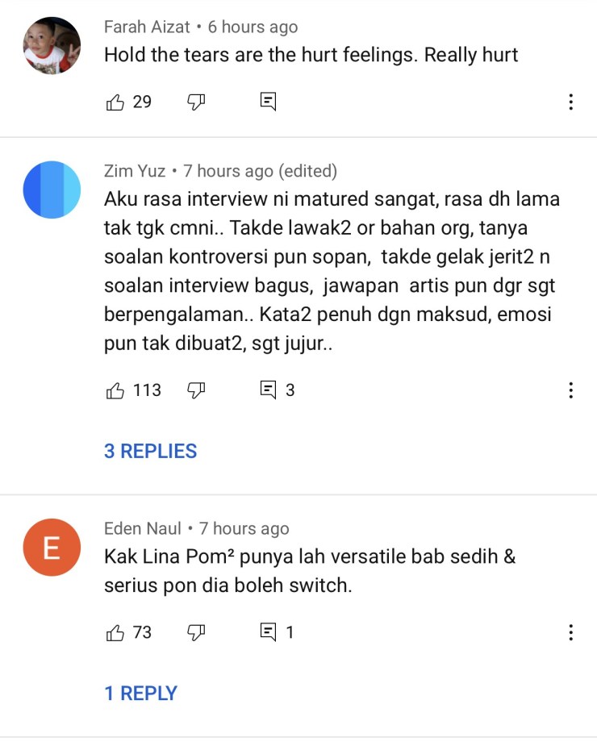597x742 pixels.
Task: Open more options for Eden Naul's comment
Action: click(571, 632)
